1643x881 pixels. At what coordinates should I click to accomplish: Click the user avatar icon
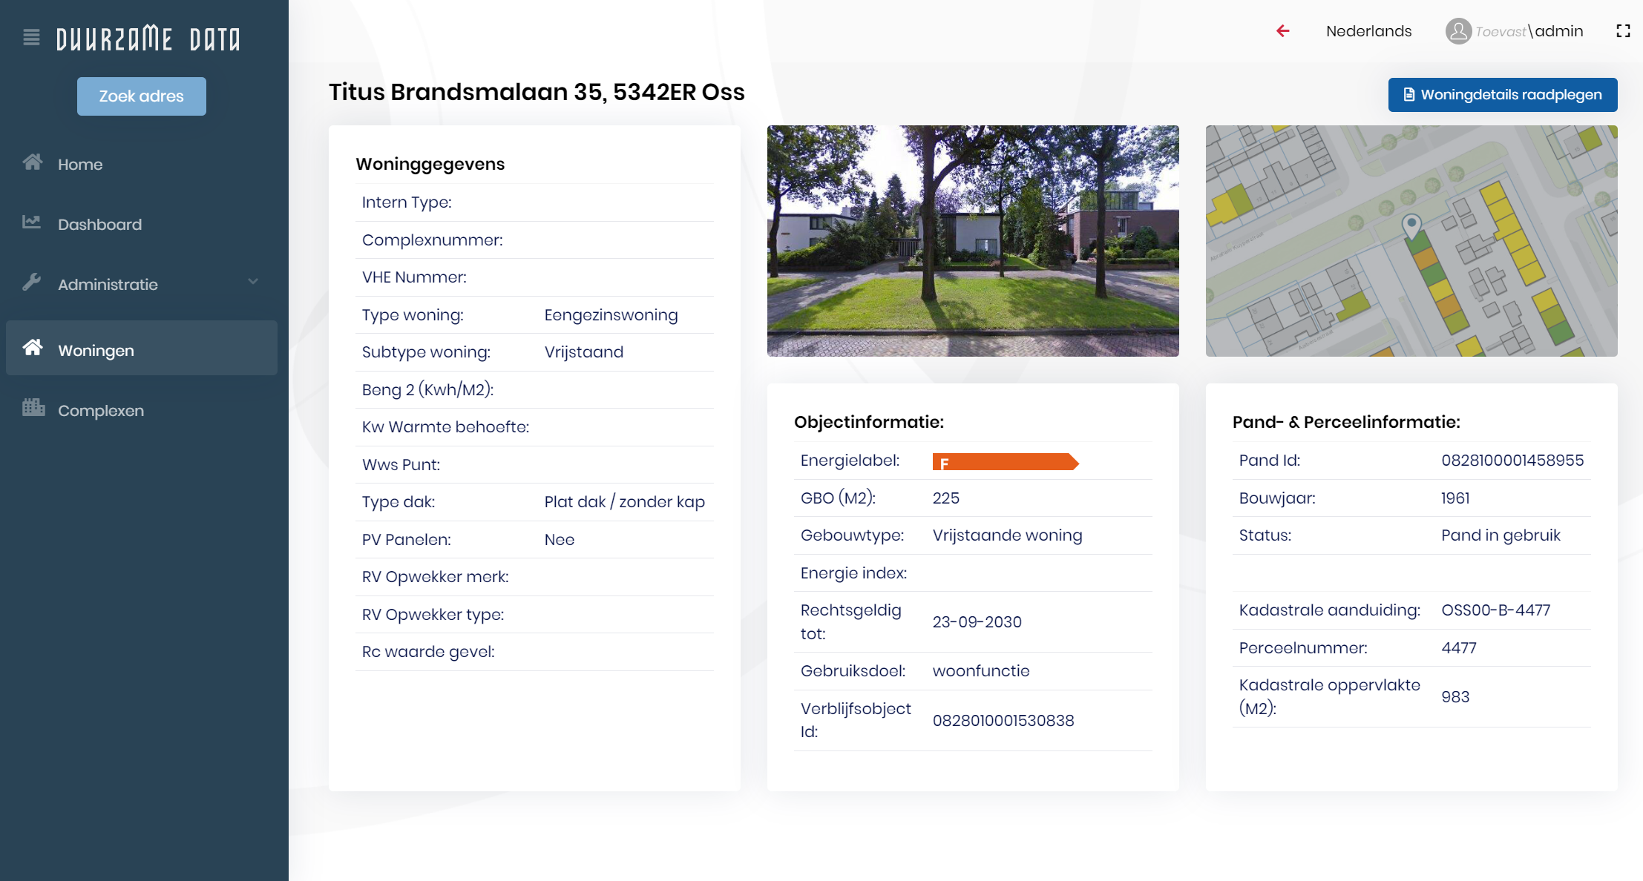pyautogui.click(x=1457, y=31)
